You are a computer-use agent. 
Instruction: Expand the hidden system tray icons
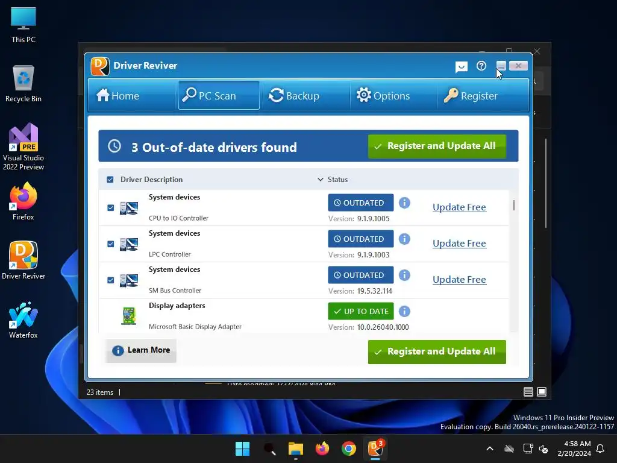[490, 449]
